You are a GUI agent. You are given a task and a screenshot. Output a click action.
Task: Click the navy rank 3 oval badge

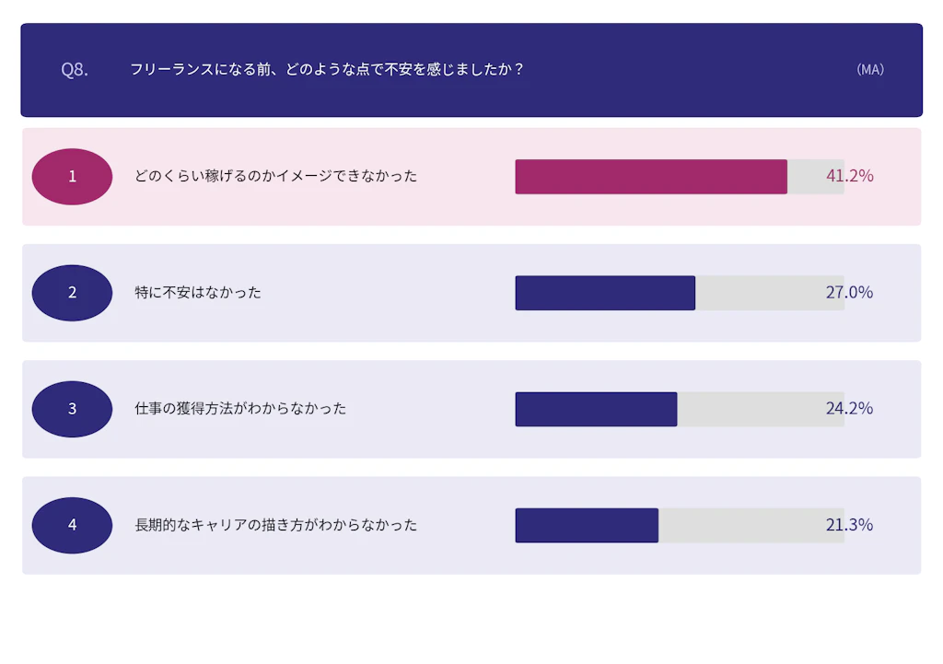72,409
